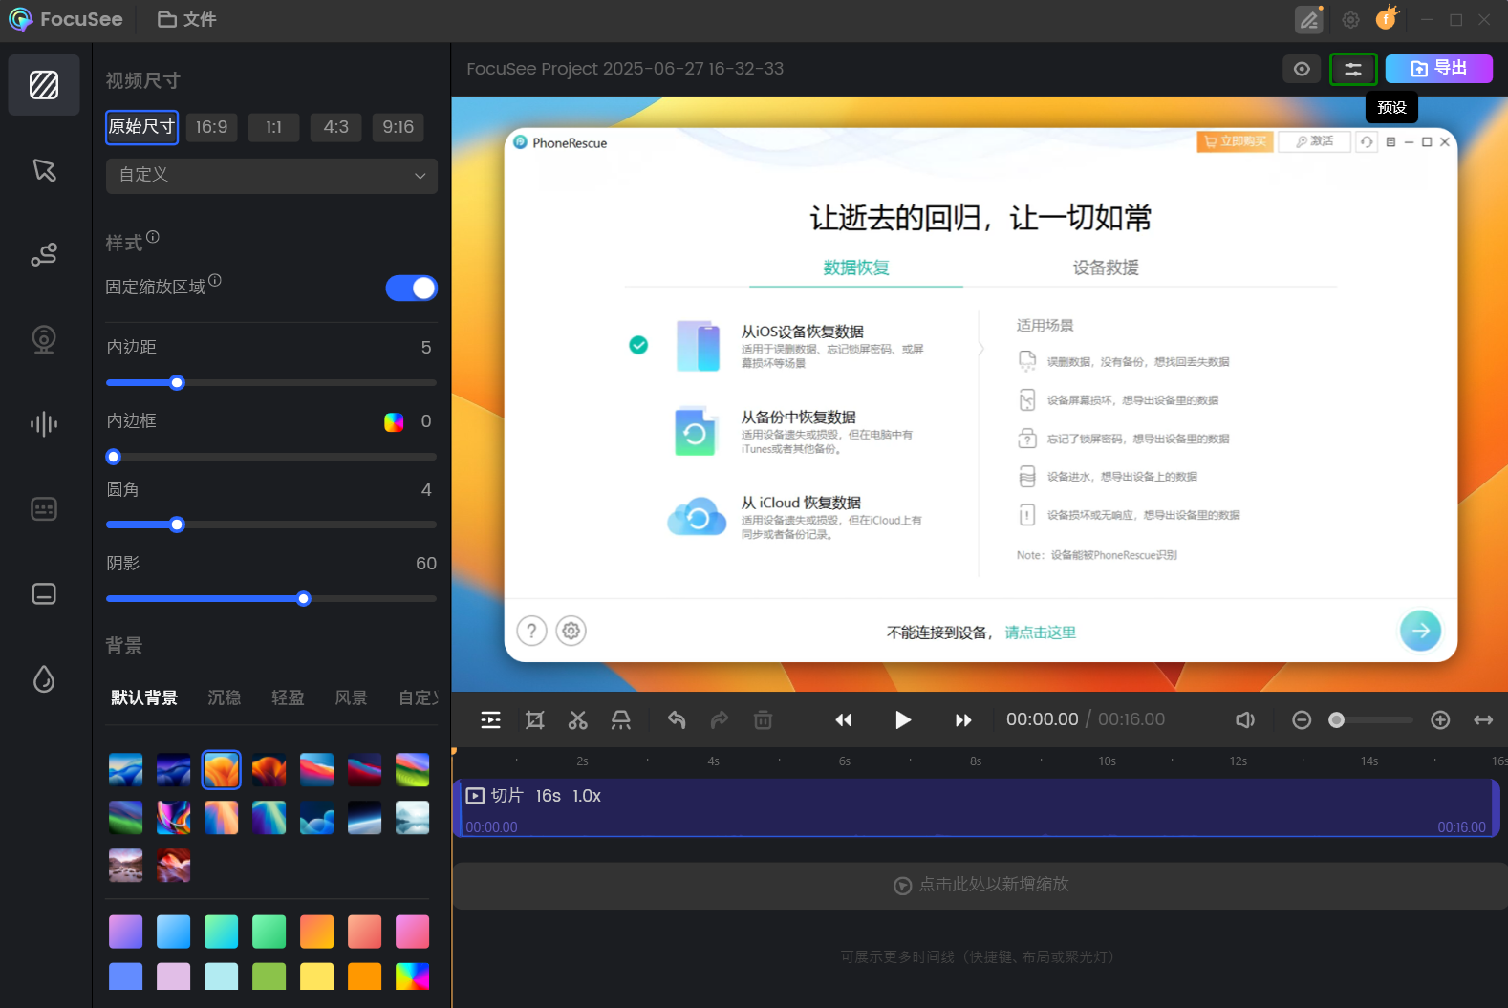Click 立即购买 button in PhoneRescue
The height and width of the screenshot is (1008, 1508).
coord(1235,141)
